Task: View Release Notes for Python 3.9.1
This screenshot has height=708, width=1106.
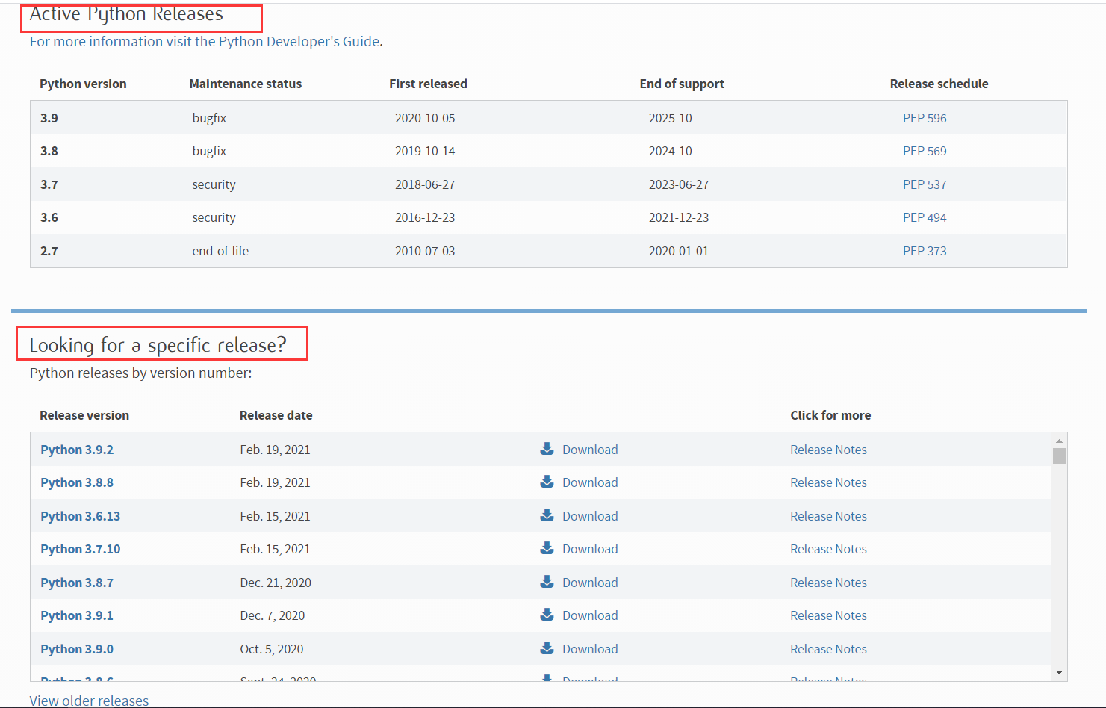Action: point(828,615)
